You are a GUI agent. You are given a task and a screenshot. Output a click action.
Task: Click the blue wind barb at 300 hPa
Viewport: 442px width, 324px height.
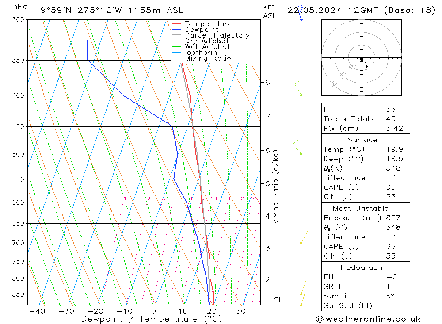point(301,12)
